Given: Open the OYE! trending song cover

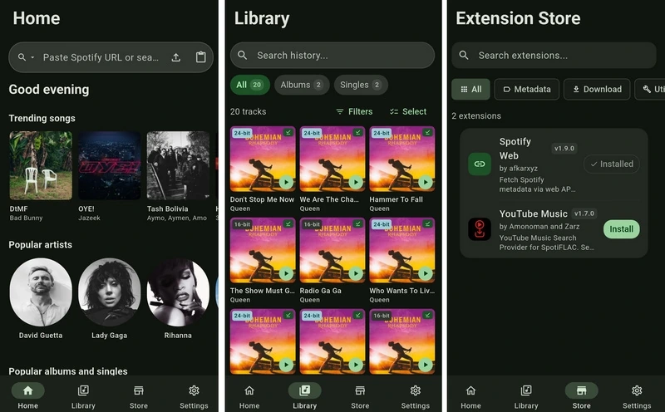Looking at the screenshot, I should click(x=110, y=165).
